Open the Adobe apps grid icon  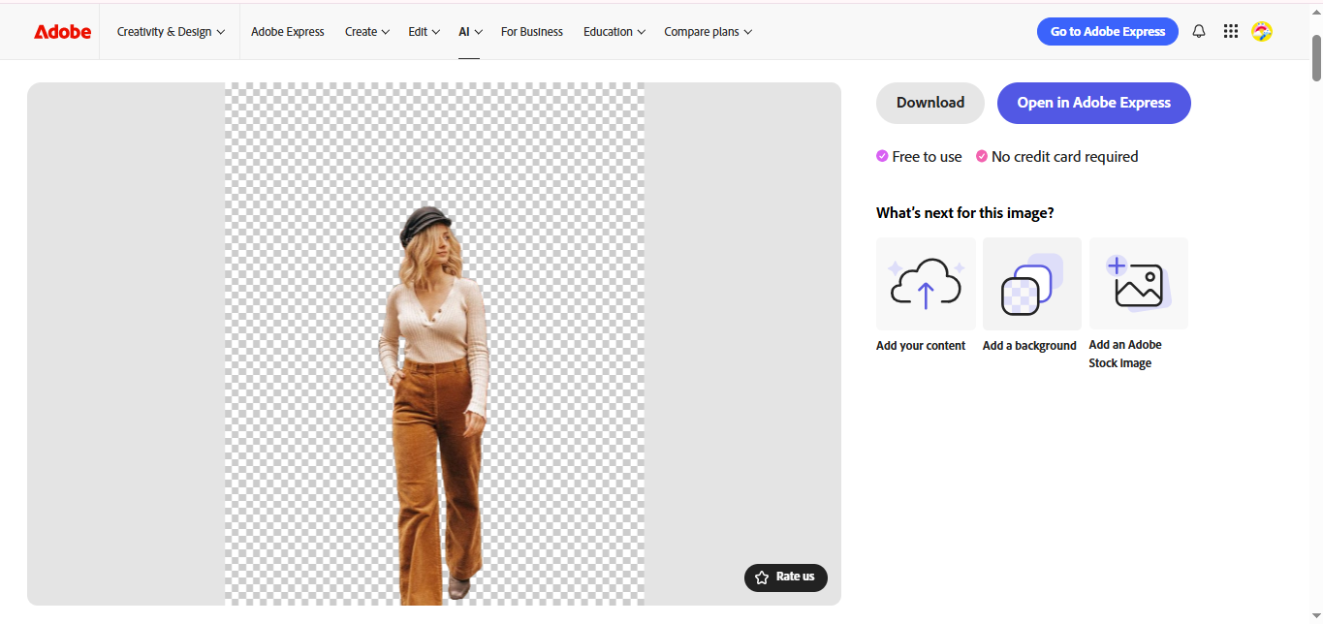point(1231,31)
